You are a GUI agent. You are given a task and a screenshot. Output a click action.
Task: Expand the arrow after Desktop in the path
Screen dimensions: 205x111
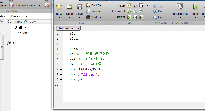pyautogui.click(x=26, y=16)
